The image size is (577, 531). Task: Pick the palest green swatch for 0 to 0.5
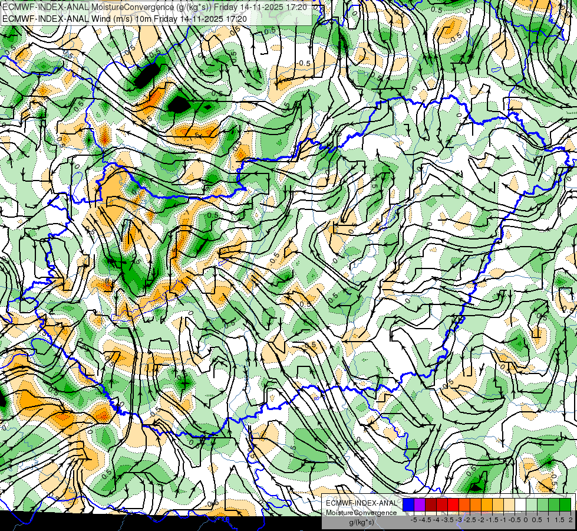pyautogui.click(x=532, y=505)
